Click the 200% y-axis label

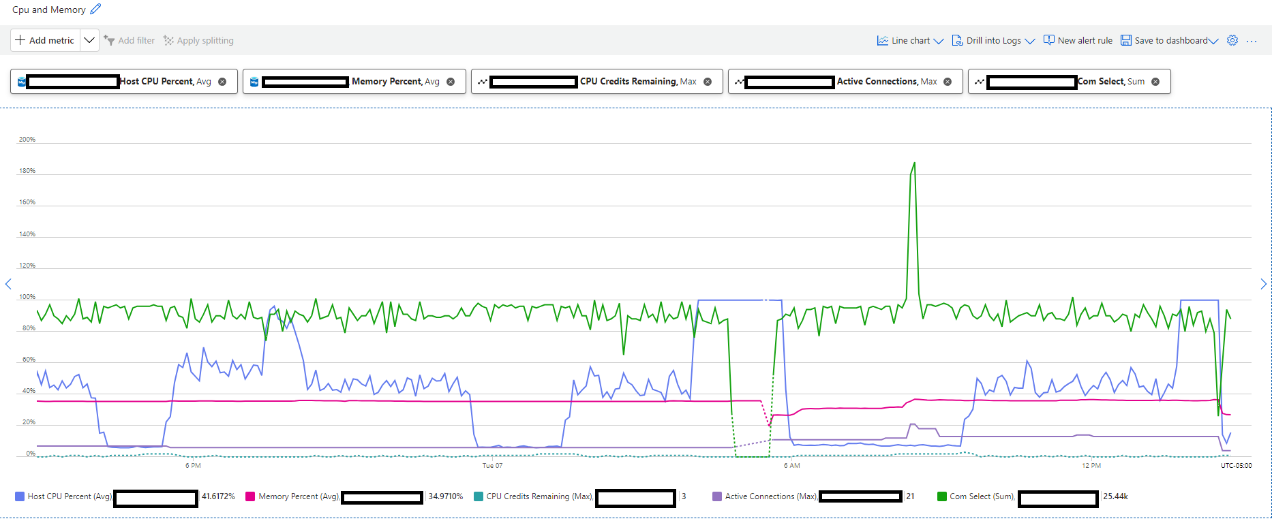point(27,140)
